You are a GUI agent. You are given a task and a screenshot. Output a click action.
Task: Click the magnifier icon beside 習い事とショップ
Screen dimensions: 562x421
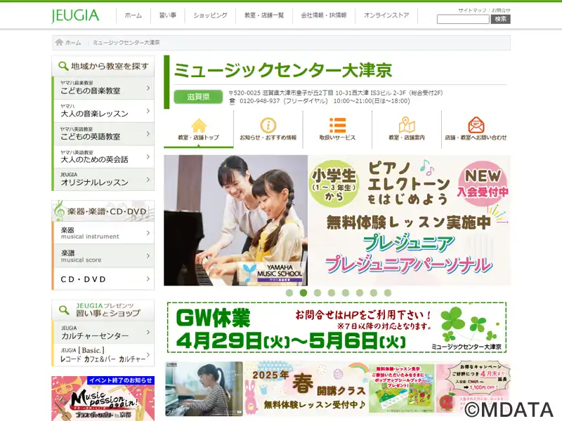[64, 309]
